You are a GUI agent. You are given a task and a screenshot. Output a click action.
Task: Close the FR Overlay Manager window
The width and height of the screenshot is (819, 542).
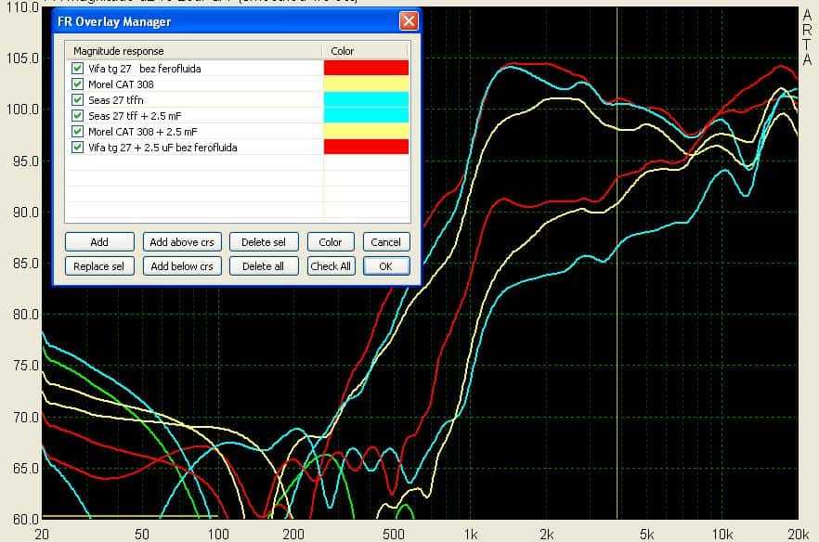coord(409,21)
